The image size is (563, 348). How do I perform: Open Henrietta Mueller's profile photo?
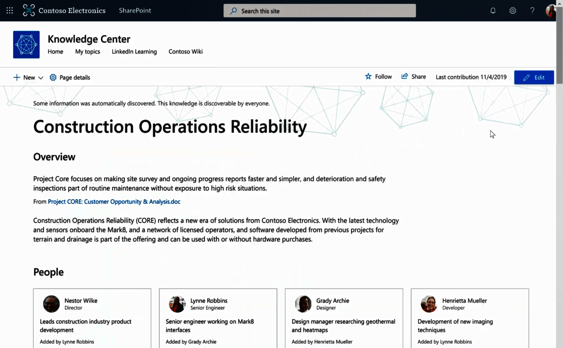[x=429, y=304]
